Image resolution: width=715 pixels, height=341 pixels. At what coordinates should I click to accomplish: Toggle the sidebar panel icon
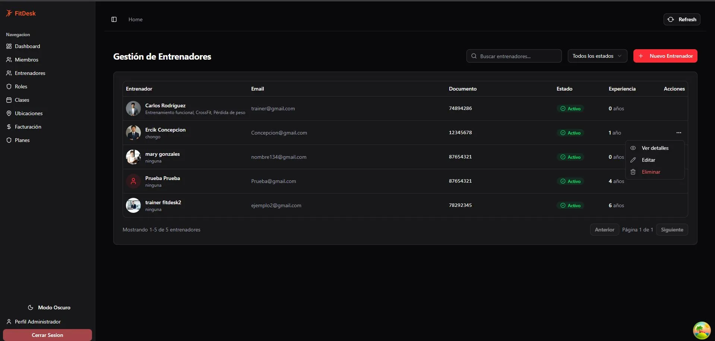(x=114, y=19)
